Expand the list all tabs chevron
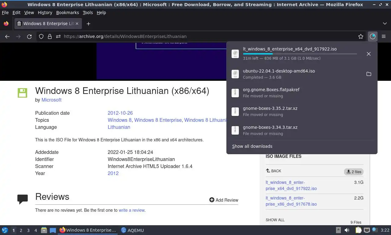The height and width of the screenshot is (235, 391). (x=385, y=24)
